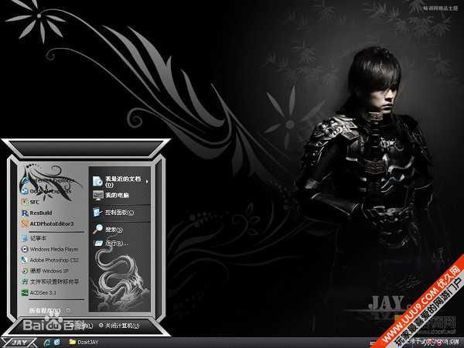Screen dimensions: 464x348
Task: Open Control Panel (控制面板) entry
Action: pos(114,213)
